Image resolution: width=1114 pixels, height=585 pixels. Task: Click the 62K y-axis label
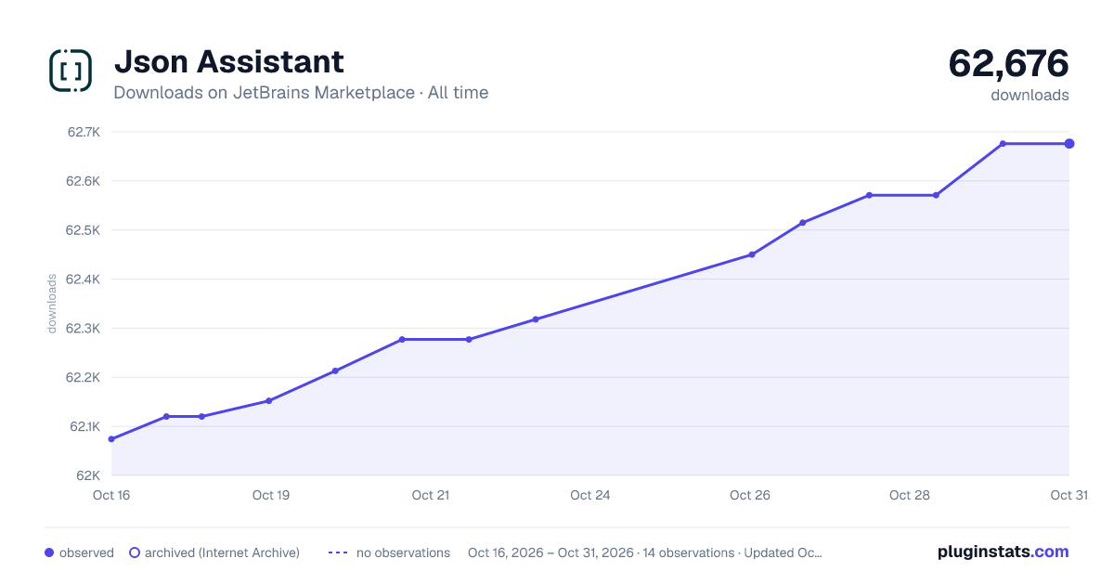click(x=88, y=475)
